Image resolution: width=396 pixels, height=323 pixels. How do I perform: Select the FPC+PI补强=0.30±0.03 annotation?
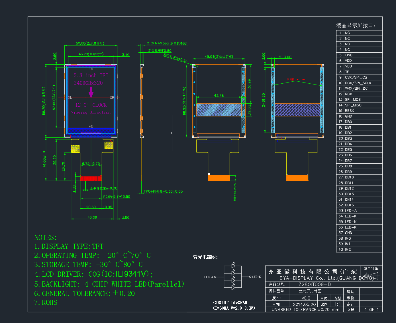(x=163, y=192)
